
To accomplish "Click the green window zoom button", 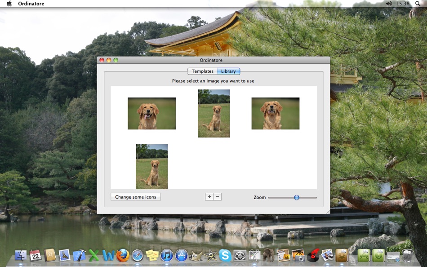I will pyautogui.click(x=116, y=60).
